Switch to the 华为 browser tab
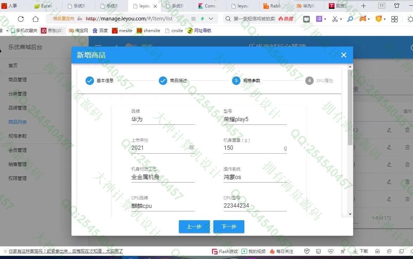Image resolution: width=413 pixels, height=259 pixels. (308, 6)
